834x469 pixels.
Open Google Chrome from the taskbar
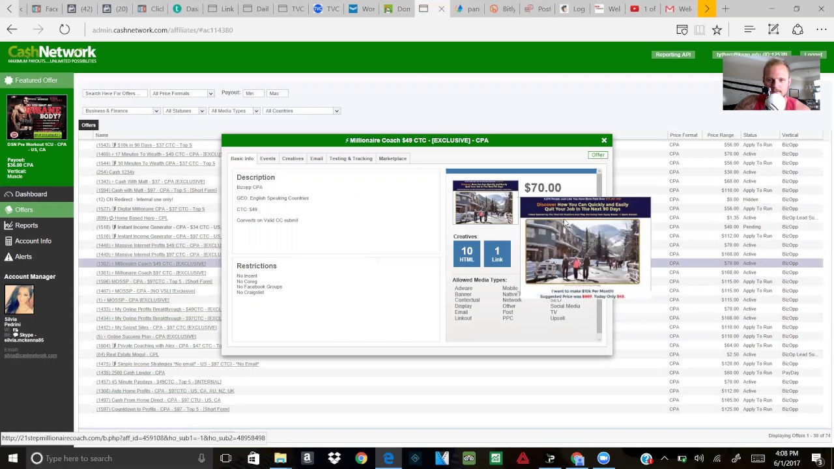point(361,459)
